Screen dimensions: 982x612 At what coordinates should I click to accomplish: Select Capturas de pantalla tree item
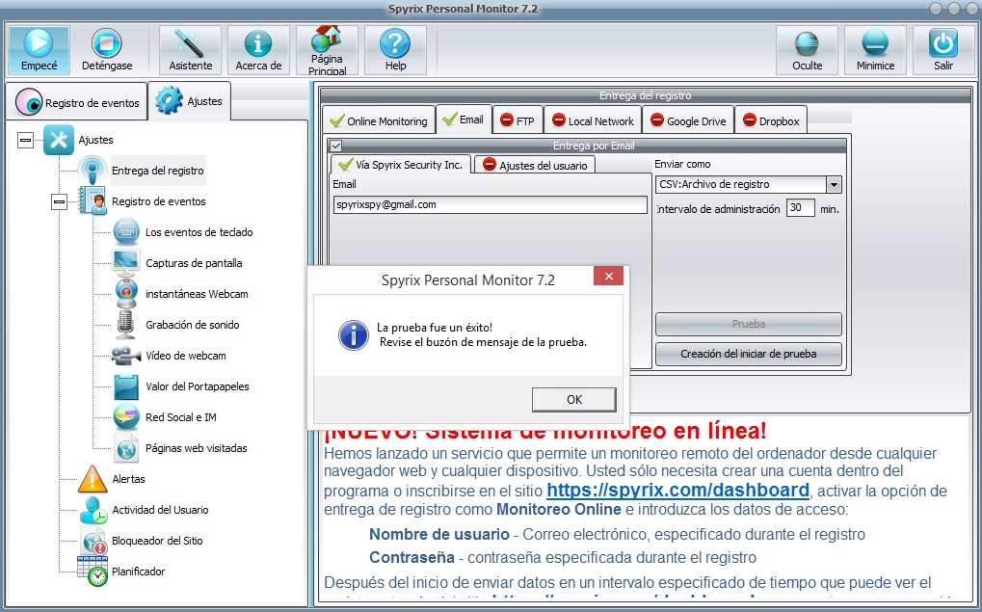pyautogui.click(x=194, y=263)
